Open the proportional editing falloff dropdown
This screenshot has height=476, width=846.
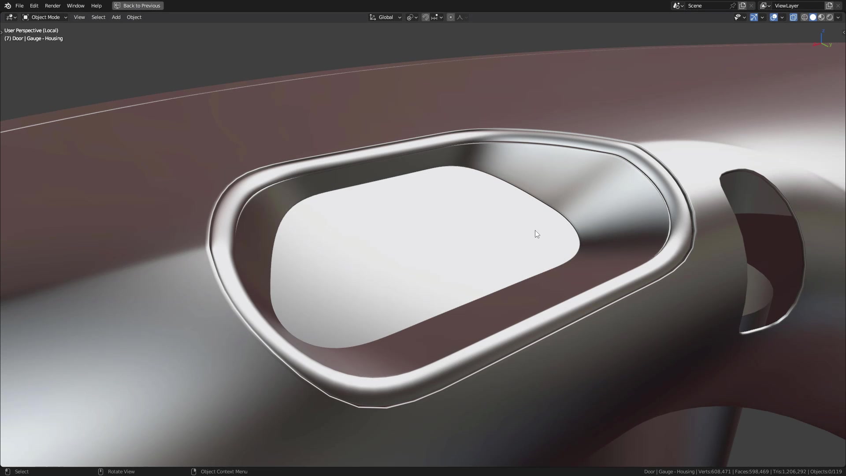462,17
